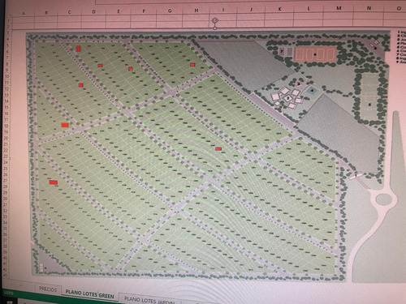The width and height of the screenshot is (406, 304).
Task: Click the orange tennis courts area marked 6
Action: tap(316, 54)
